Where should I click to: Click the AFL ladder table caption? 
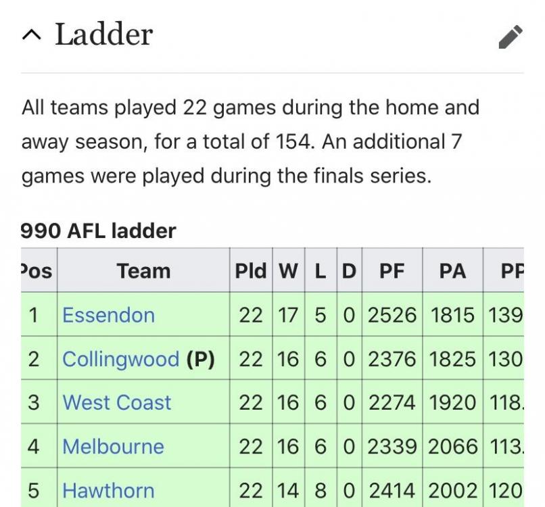[x=98, y=231]
